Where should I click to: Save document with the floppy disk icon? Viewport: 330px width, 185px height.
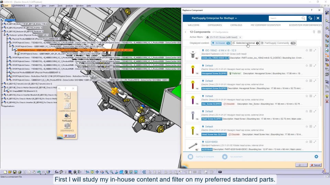pyautogui.click(x=15, y=172)
